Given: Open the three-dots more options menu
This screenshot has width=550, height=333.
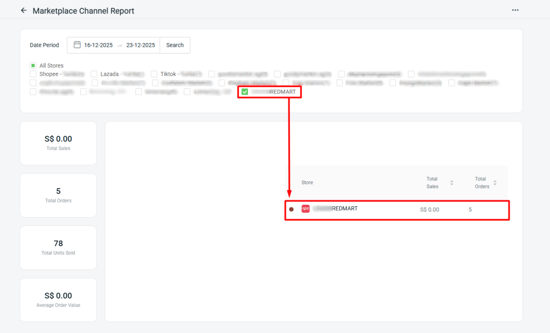Looking at the screenshot, I should pos(515,10).
